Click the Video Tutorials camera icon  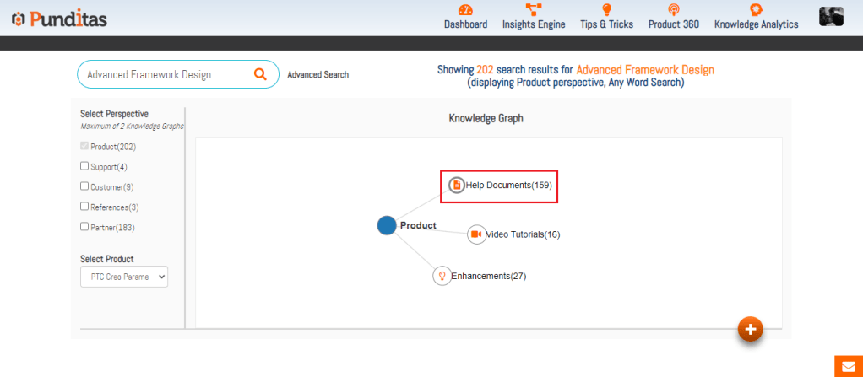coord(476,234)
